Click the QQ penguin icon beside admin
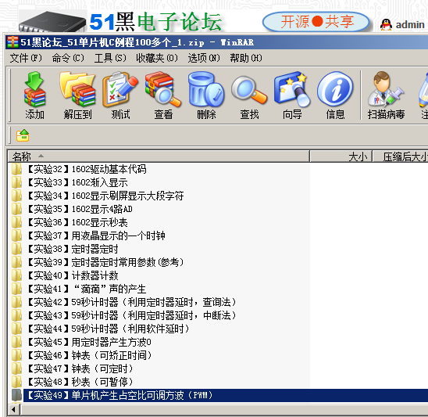Viewport: 428px width, 417px height. click(386, 24)
